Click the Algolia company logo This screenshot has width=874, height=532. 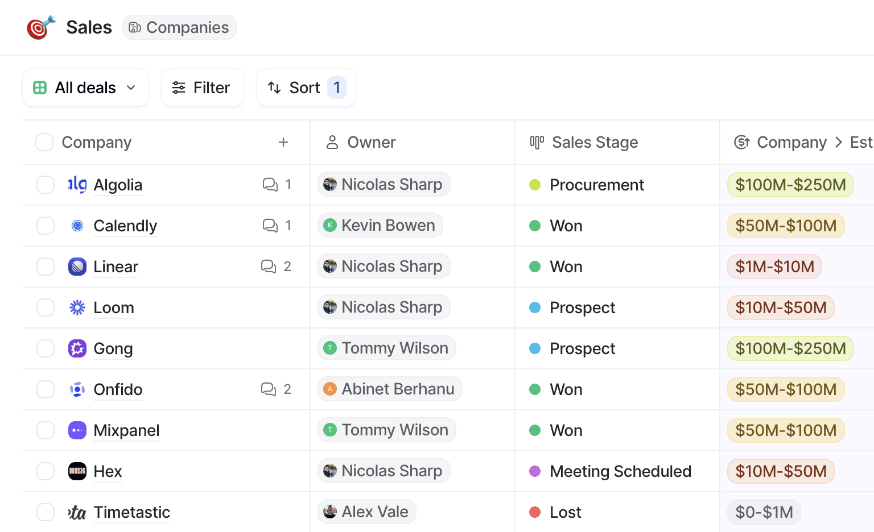click(x=77, y=185)
